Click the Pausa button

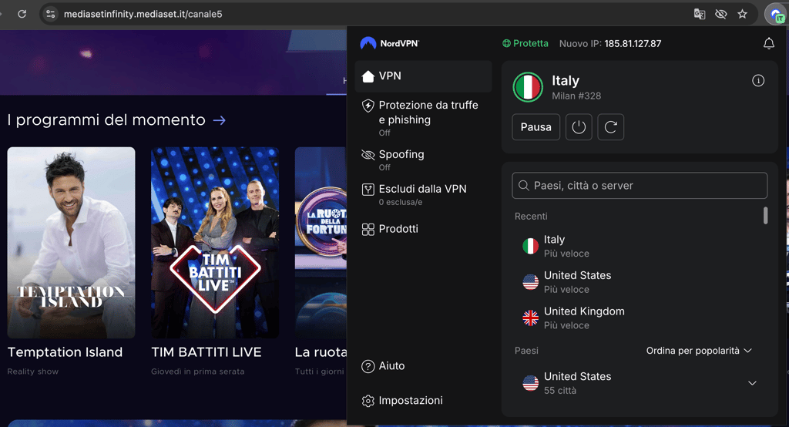click(536, 127)
